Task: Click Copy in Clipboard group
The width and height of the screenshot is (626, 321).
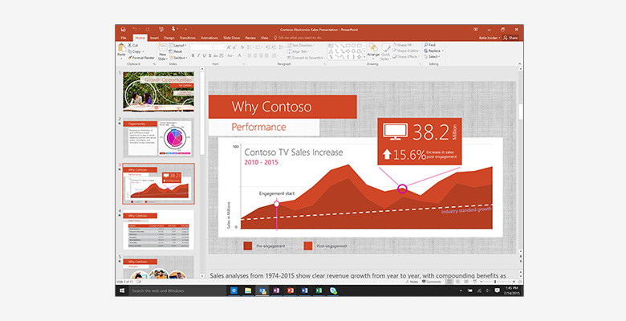Action: pyautogui.click(x=136, y=51)
